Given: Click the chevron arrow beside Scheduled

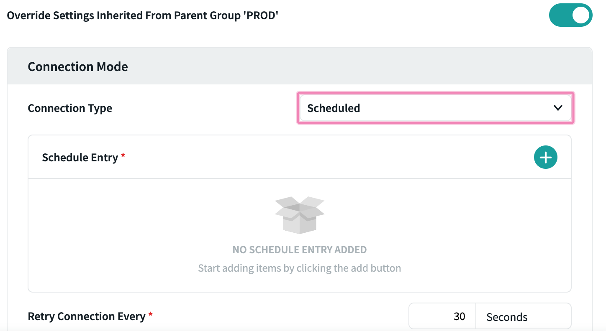Looking at the screenshot, I should click(557, 108).
